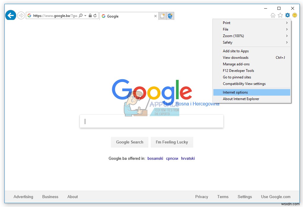The width and height of the screenshot is (303, 207).
Task: Click the smiley feedback icon
Action: coord(294,15)
